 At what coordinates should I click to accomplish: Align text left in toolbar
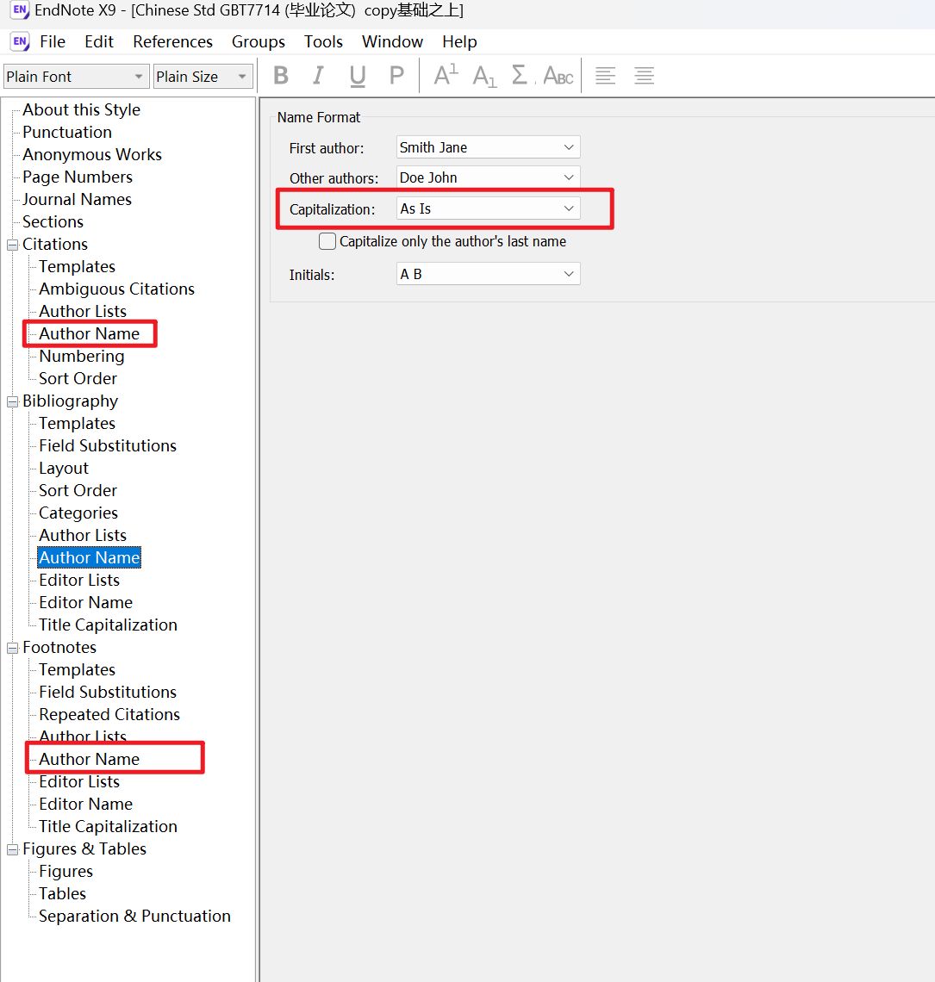tap(605, 76)
